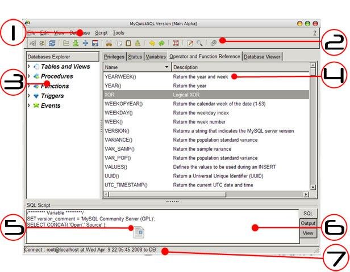350x272 pixels.
Task: Click the Databases Explorer panel header
Action: click(x=63, y=57)
